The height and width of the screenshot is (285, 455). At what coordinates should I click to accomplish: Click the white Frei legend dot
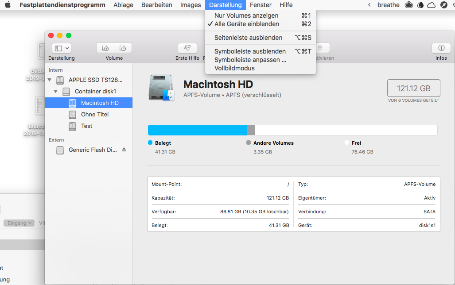tap(347, 142)
